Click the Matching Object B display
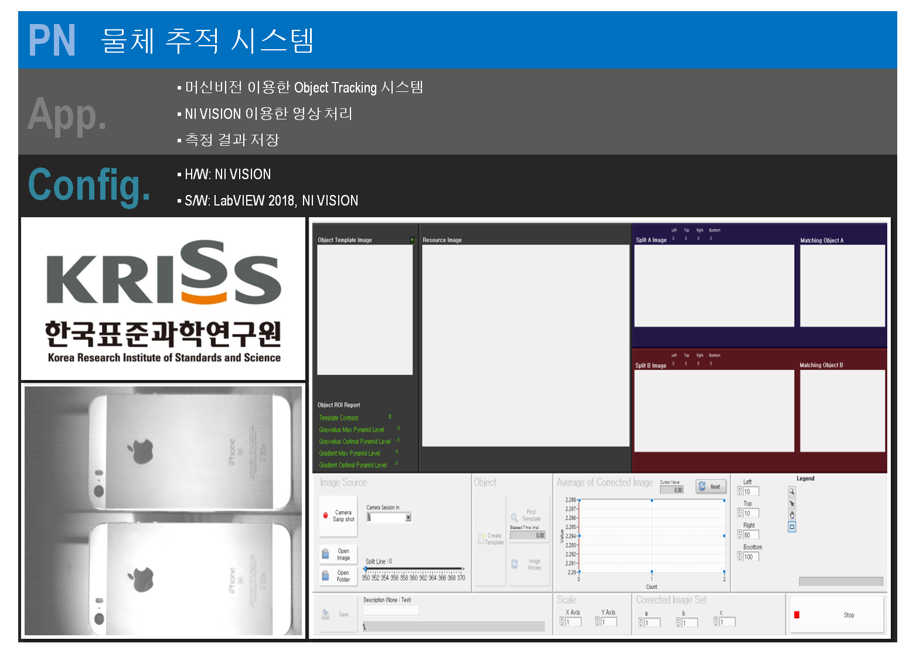The width and height of the screenshot is (899, 647). [843, 411]
